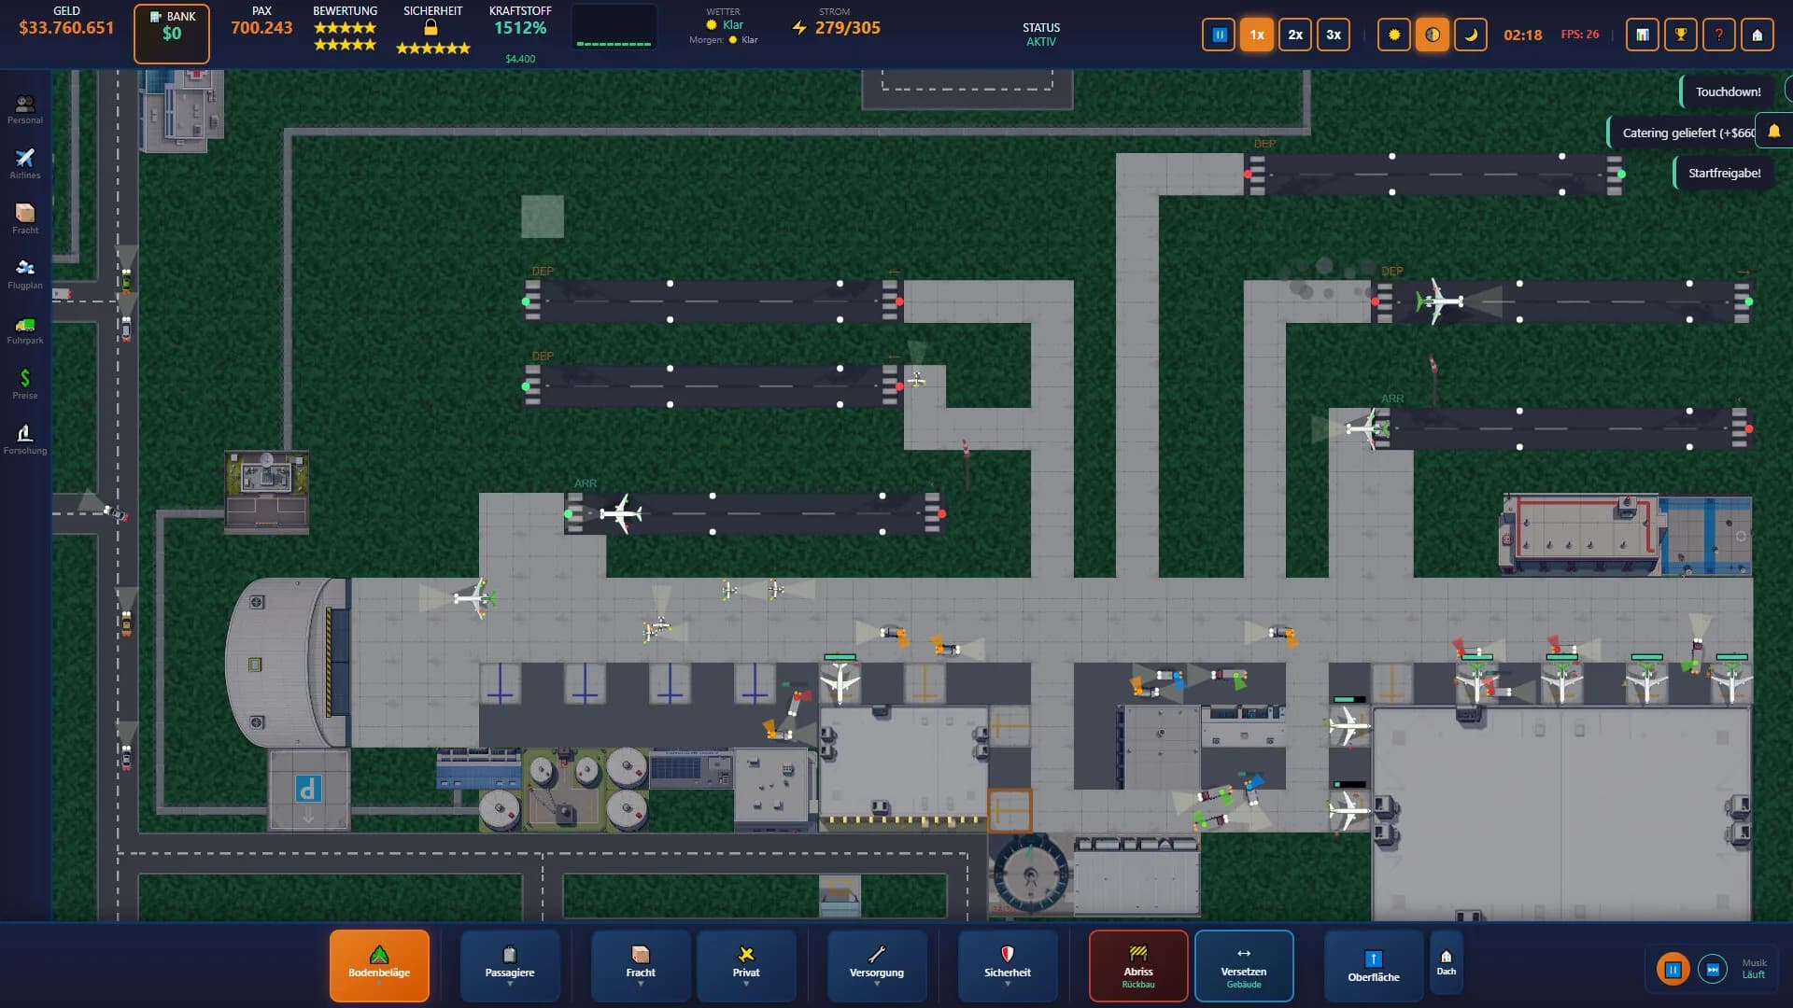Image resolution: width=1793 pixels, height=1008 pixels.
Task: Select the large plane on the upper-right DEP runway
Action: (1439, 301)
